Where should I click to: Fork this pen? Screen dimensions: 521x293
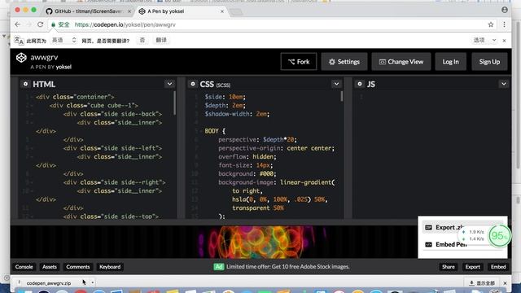299,62
